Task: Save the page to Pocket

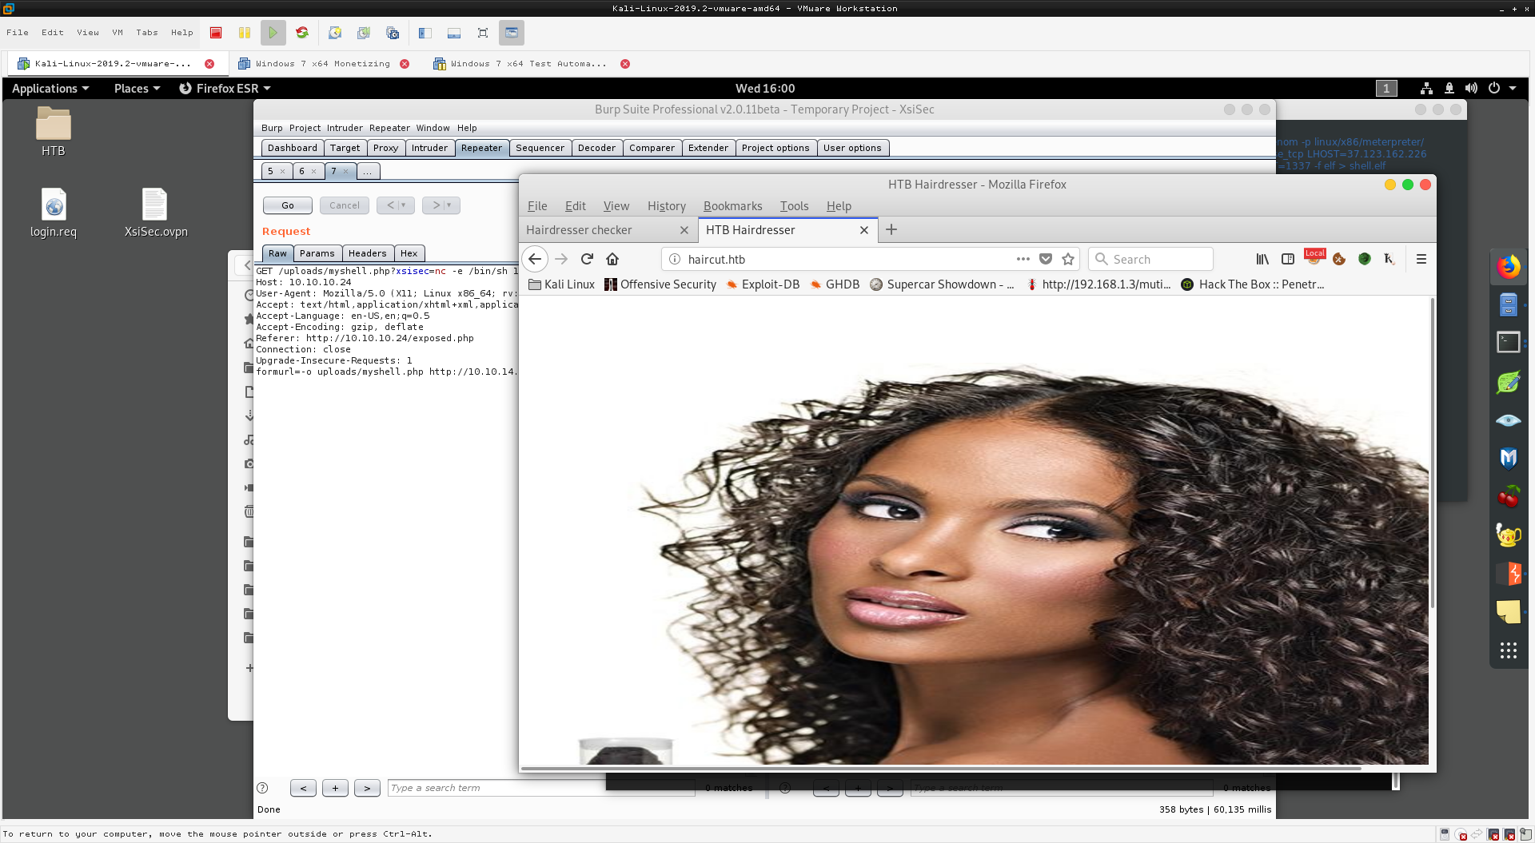Action: point(1046,259)
